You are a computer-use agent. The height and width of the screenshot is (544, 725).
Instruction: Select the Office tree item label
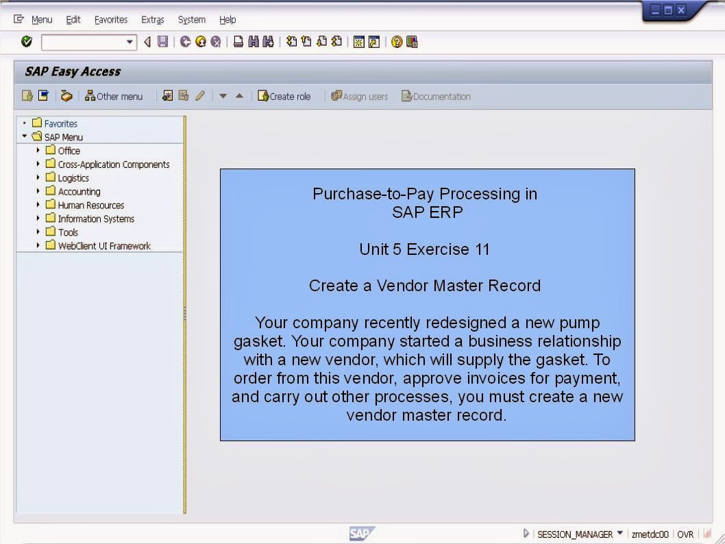[x=69, y=151]
